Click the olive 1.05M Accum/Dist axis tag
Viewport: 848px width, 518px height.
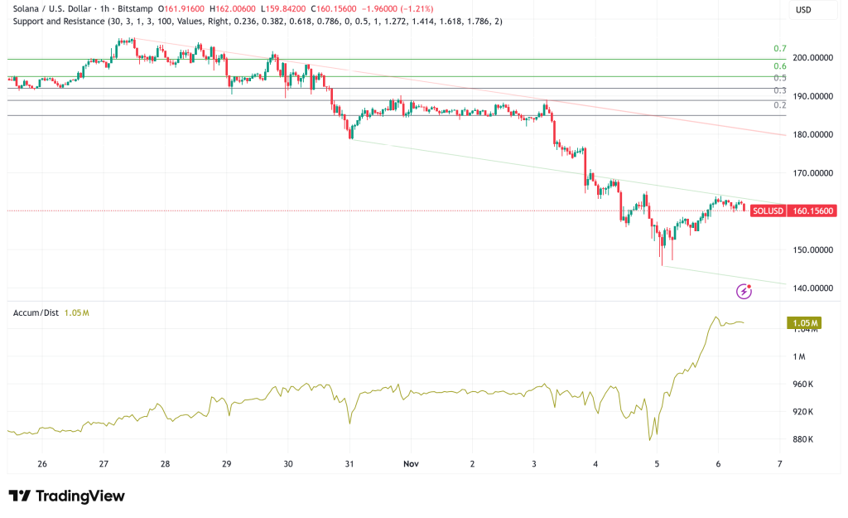coord(802,322)
